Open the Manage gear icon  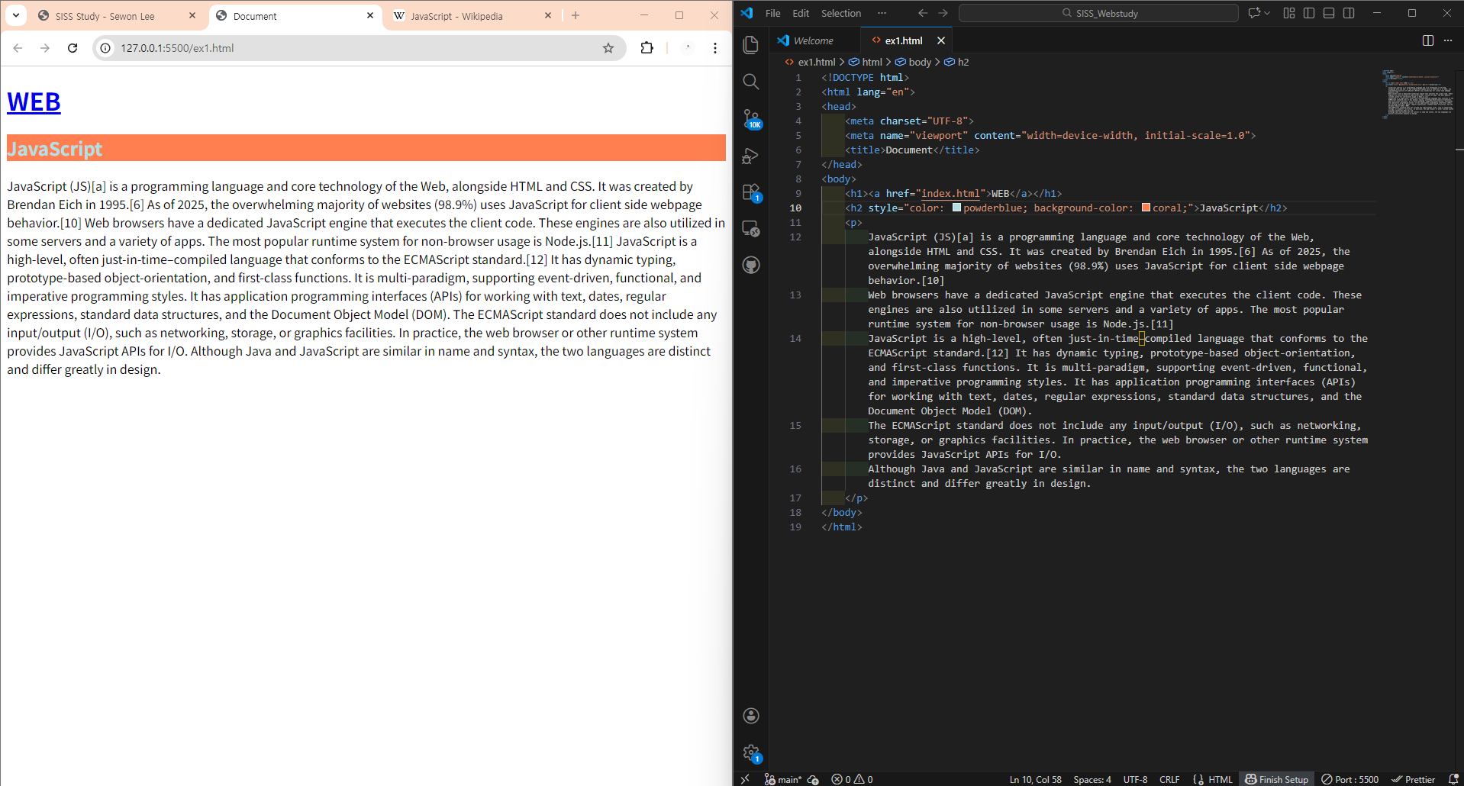pyautogui.click(x=751, y=752)
